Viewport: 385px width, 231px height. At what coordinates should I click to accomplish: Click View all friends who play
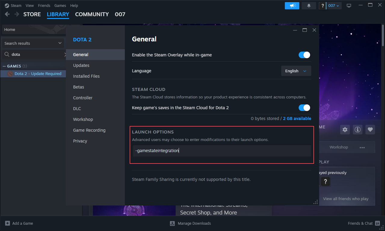pos(346,199)
